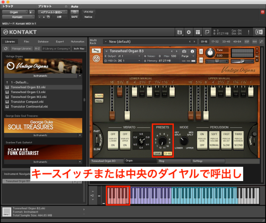Toggle the workspace layout panel icon
Viewport: 266px width, 223px height.
tap(198, 32)
